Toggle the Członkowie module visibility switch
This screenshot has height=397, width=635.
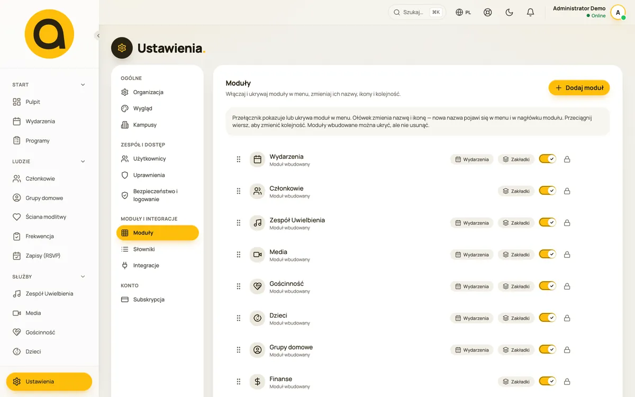548,191
